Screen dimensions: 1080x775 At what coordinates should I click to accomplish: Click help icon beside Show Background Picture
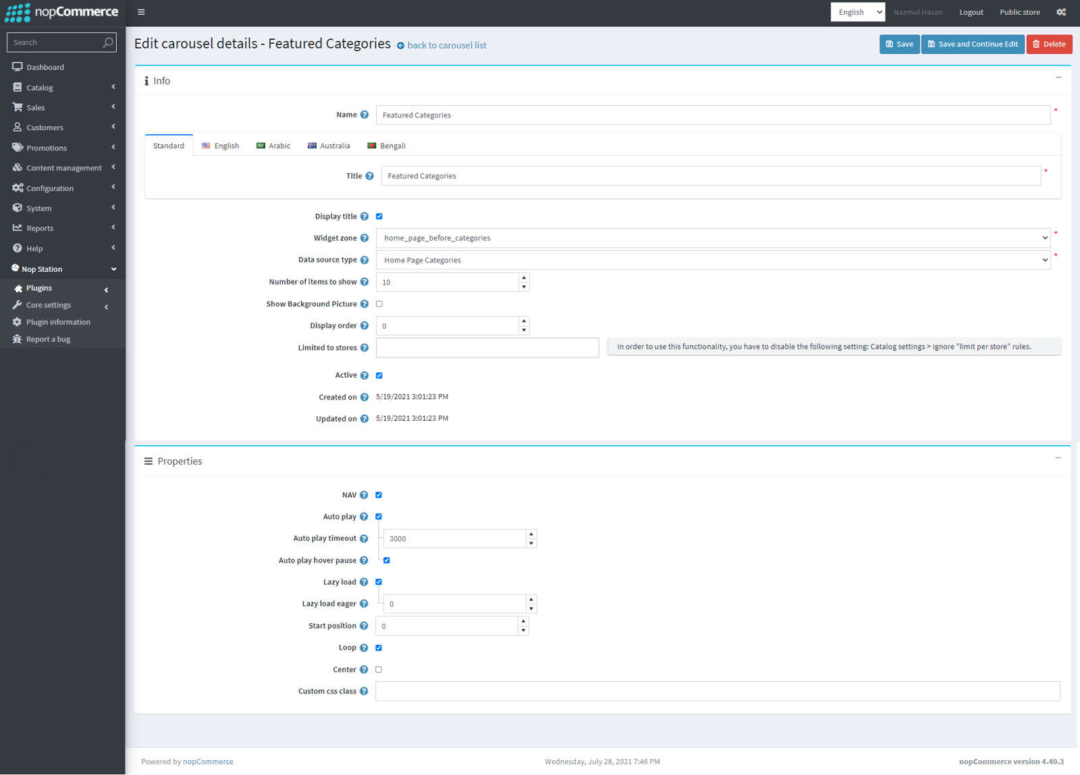[x=364, y=304]
